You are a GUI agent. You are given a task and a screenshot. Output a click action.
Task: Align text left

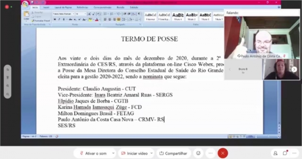[105, 20]
